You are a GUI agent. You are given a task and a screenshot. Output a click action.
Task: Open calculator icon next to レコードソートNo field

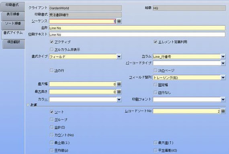[x=223, y=111]
